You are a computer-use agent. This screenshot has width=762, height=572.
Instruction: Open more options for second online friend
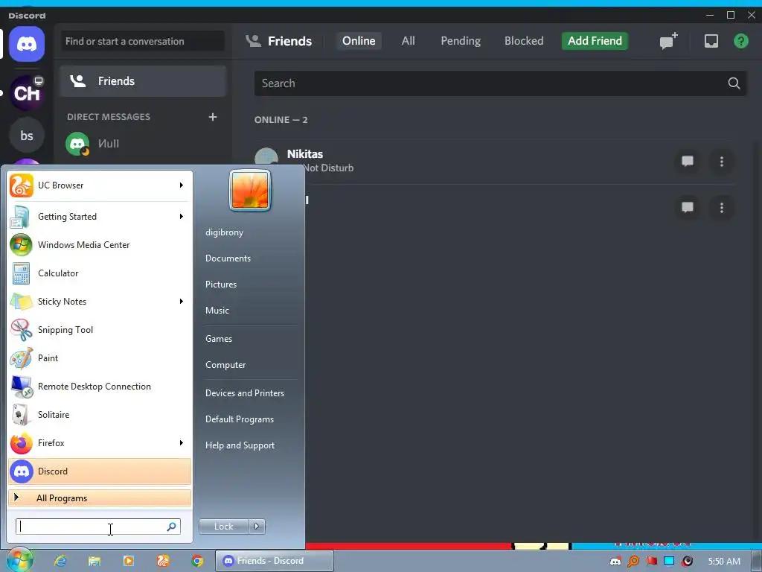(x=722, y=208)
